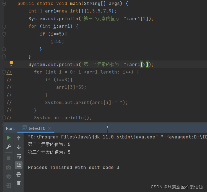Click the attach debugger bug icon
207x192 pixels.
(x=9, y=176)
